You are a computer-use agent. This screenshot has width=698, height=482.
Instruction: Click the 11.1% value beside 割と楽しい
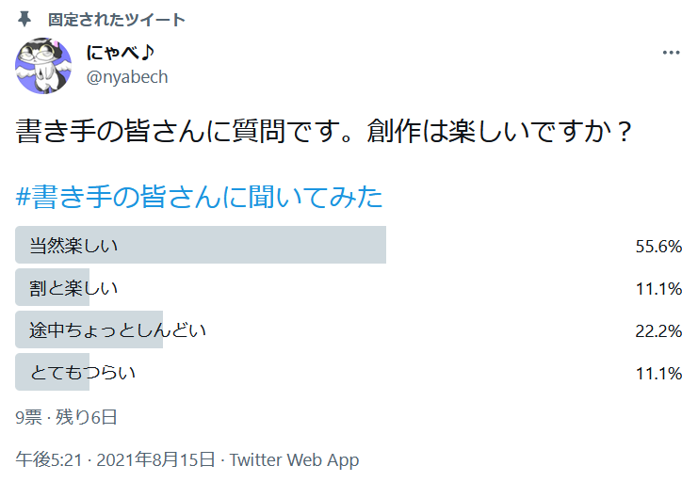click(x=658, y=289)
